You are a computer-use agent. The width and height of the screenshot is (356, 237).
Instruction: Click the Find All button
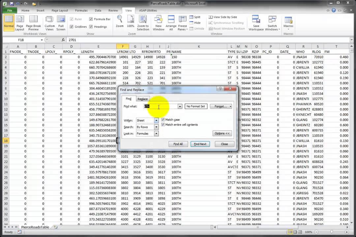tap(178, 144)
